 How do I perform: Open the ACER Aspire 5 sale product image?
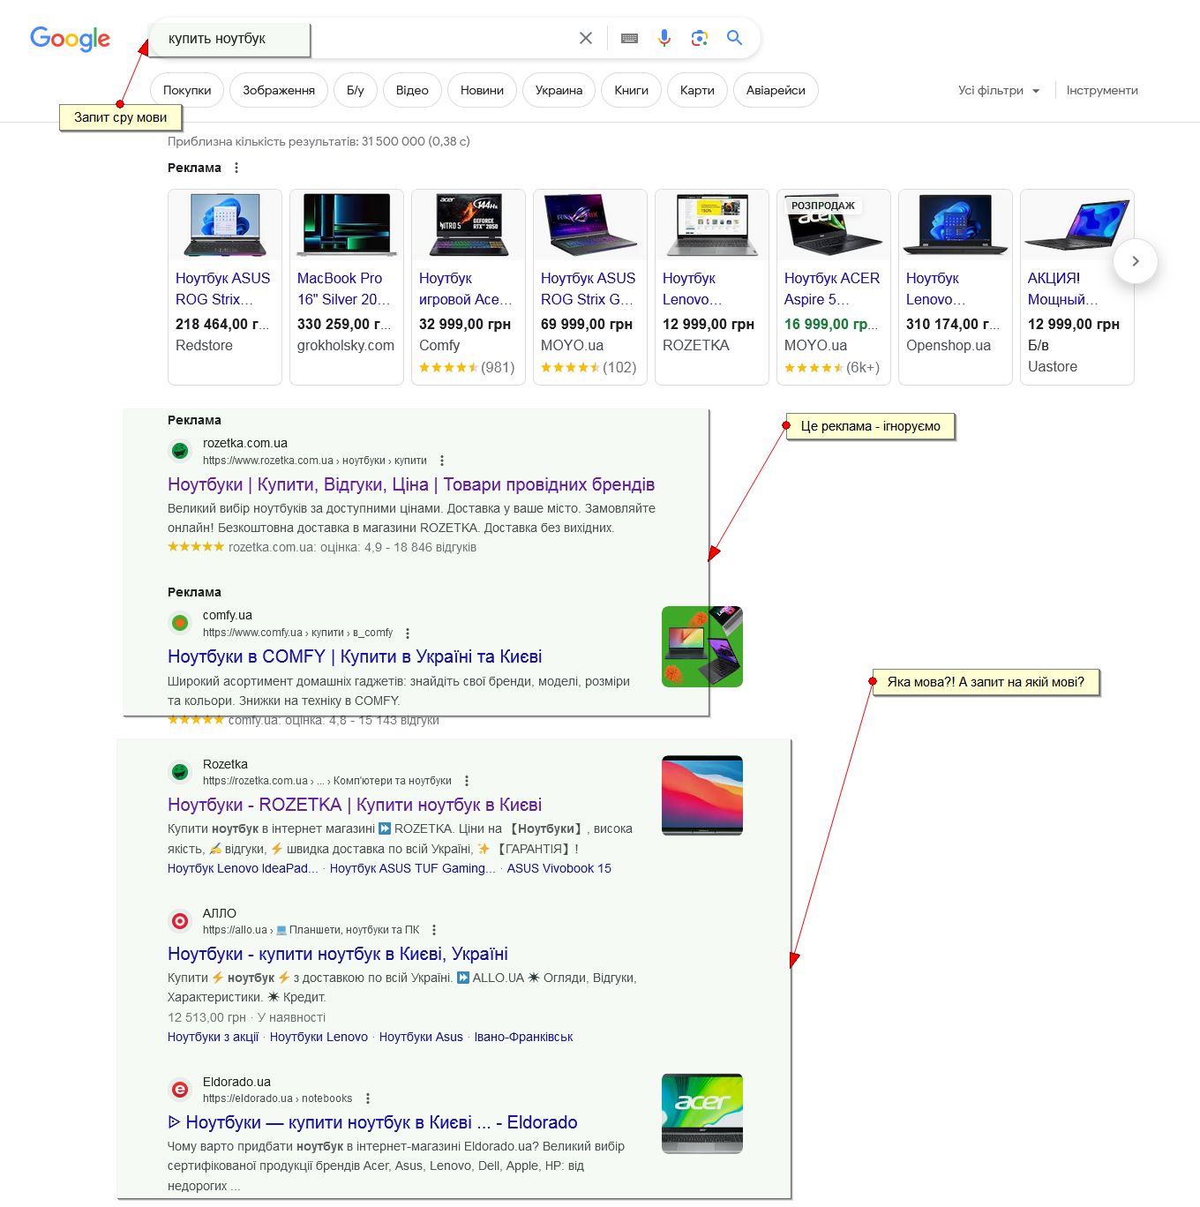[834, 226]
